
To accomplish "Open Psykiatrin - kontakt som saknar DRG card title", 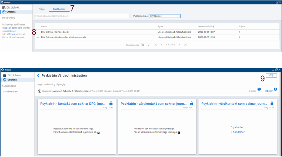I will tap(73, 104).
